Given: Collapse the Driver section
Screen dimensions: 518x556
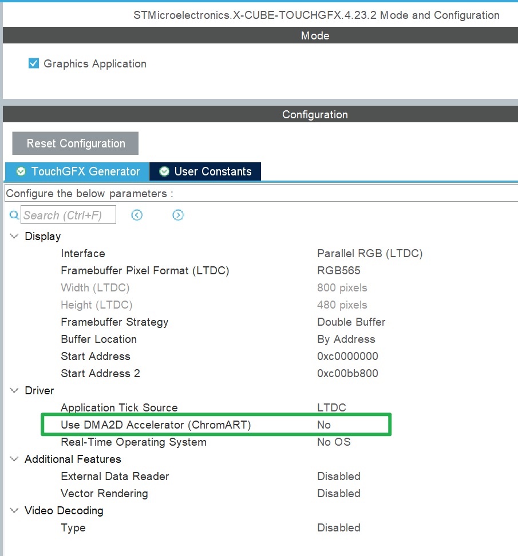Looking at the screenshot, I should 14,390.
